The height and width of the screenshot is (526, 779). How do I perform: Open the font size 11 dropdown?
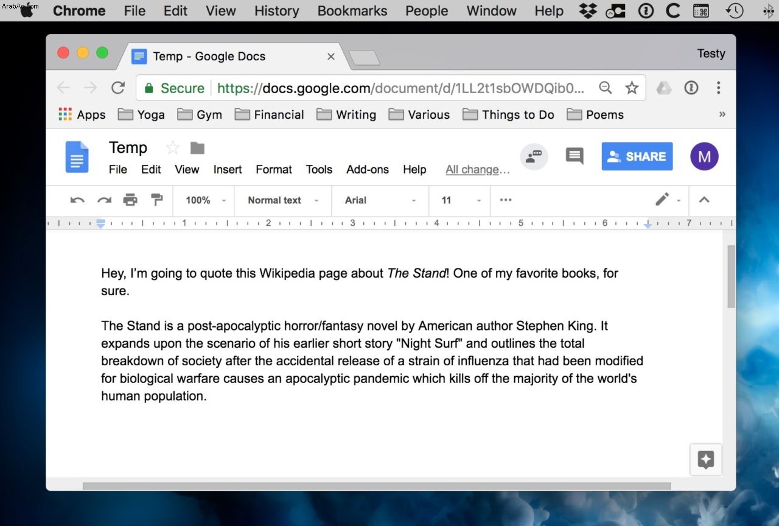coord(461,200)
